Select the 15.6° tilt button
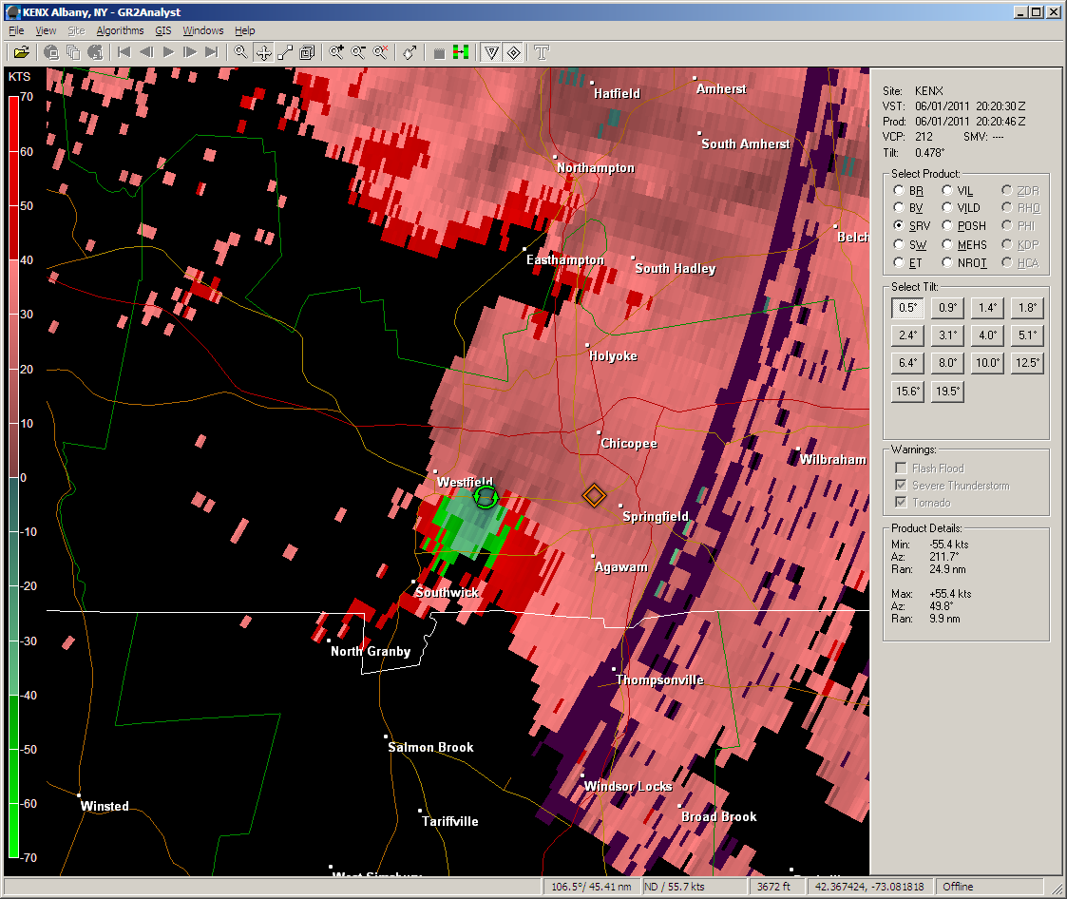 point(907,392)
